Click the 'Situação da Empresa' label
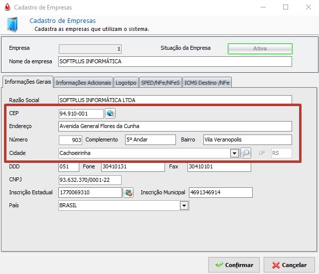Image resolution: width=319 pixels, height=274 pixels. click(x=185, y=48)
